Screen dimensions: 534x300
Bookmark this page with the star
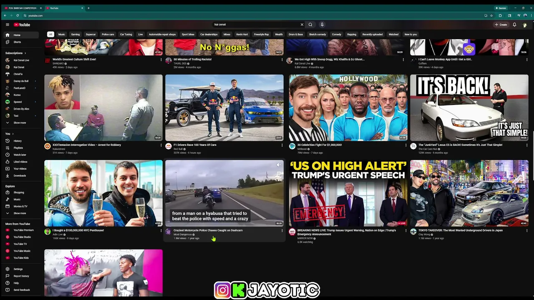pos(491,15)
